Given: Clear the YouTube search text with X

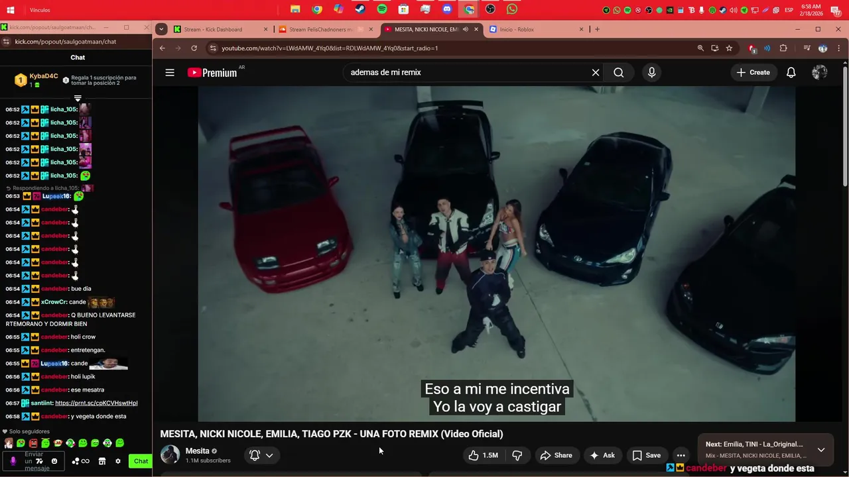Looking at the screenshot, I should (x=596, y=73).
